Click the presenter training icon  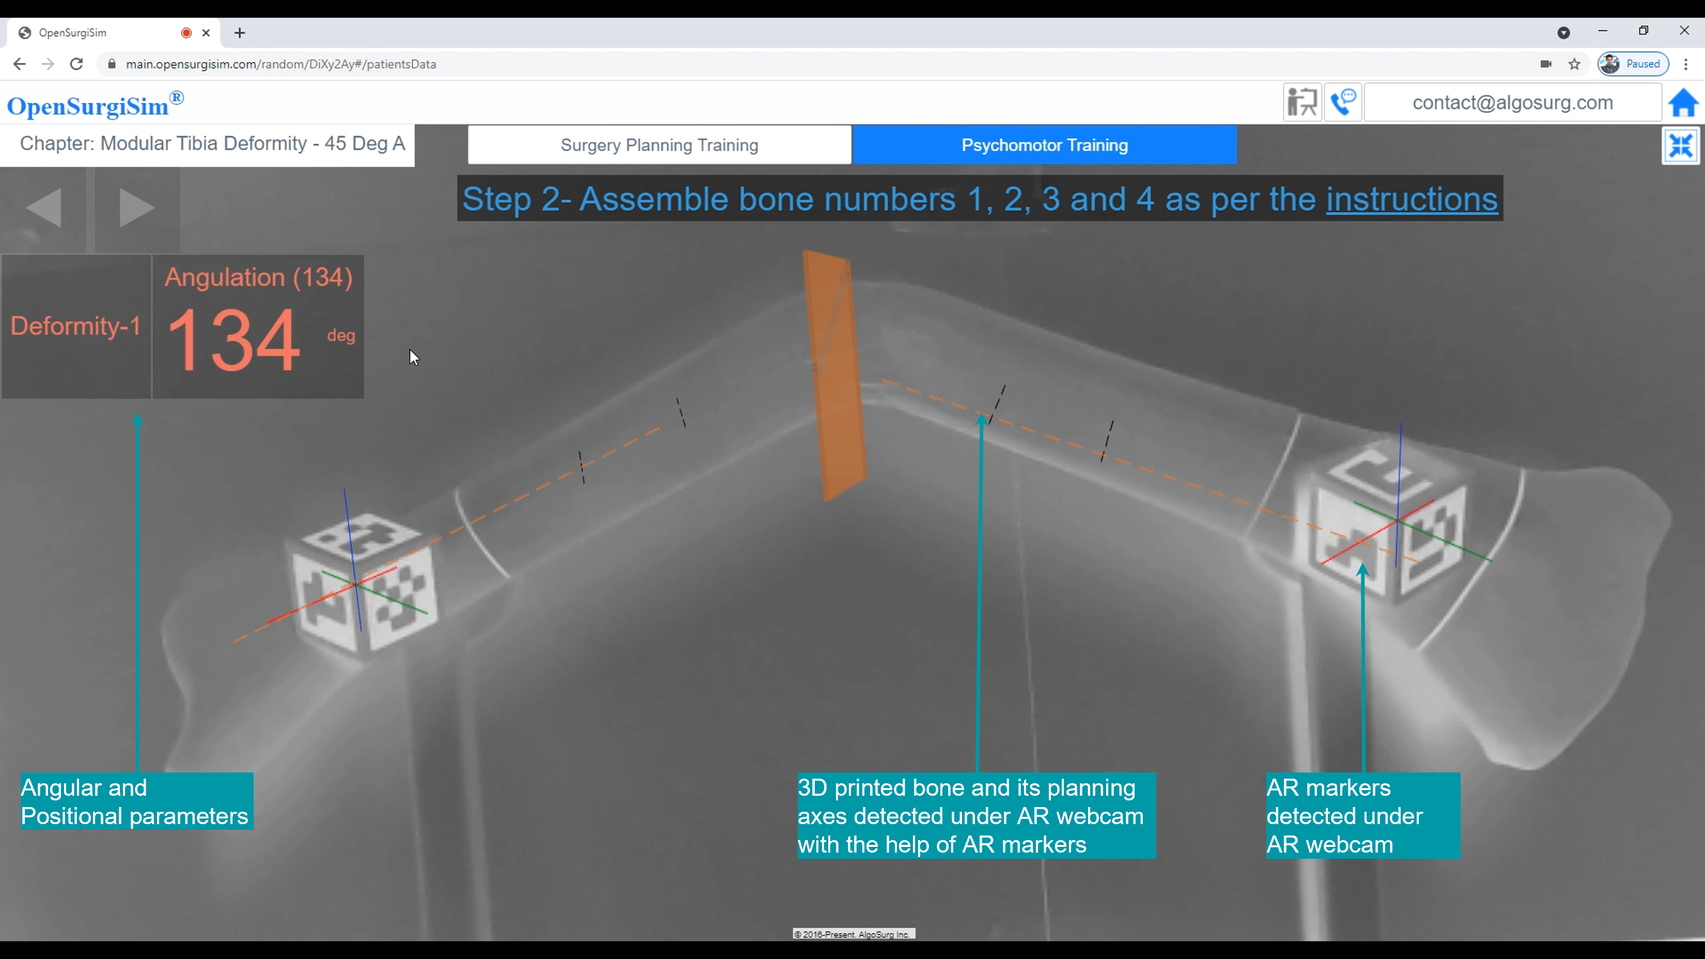(1302, 103)
